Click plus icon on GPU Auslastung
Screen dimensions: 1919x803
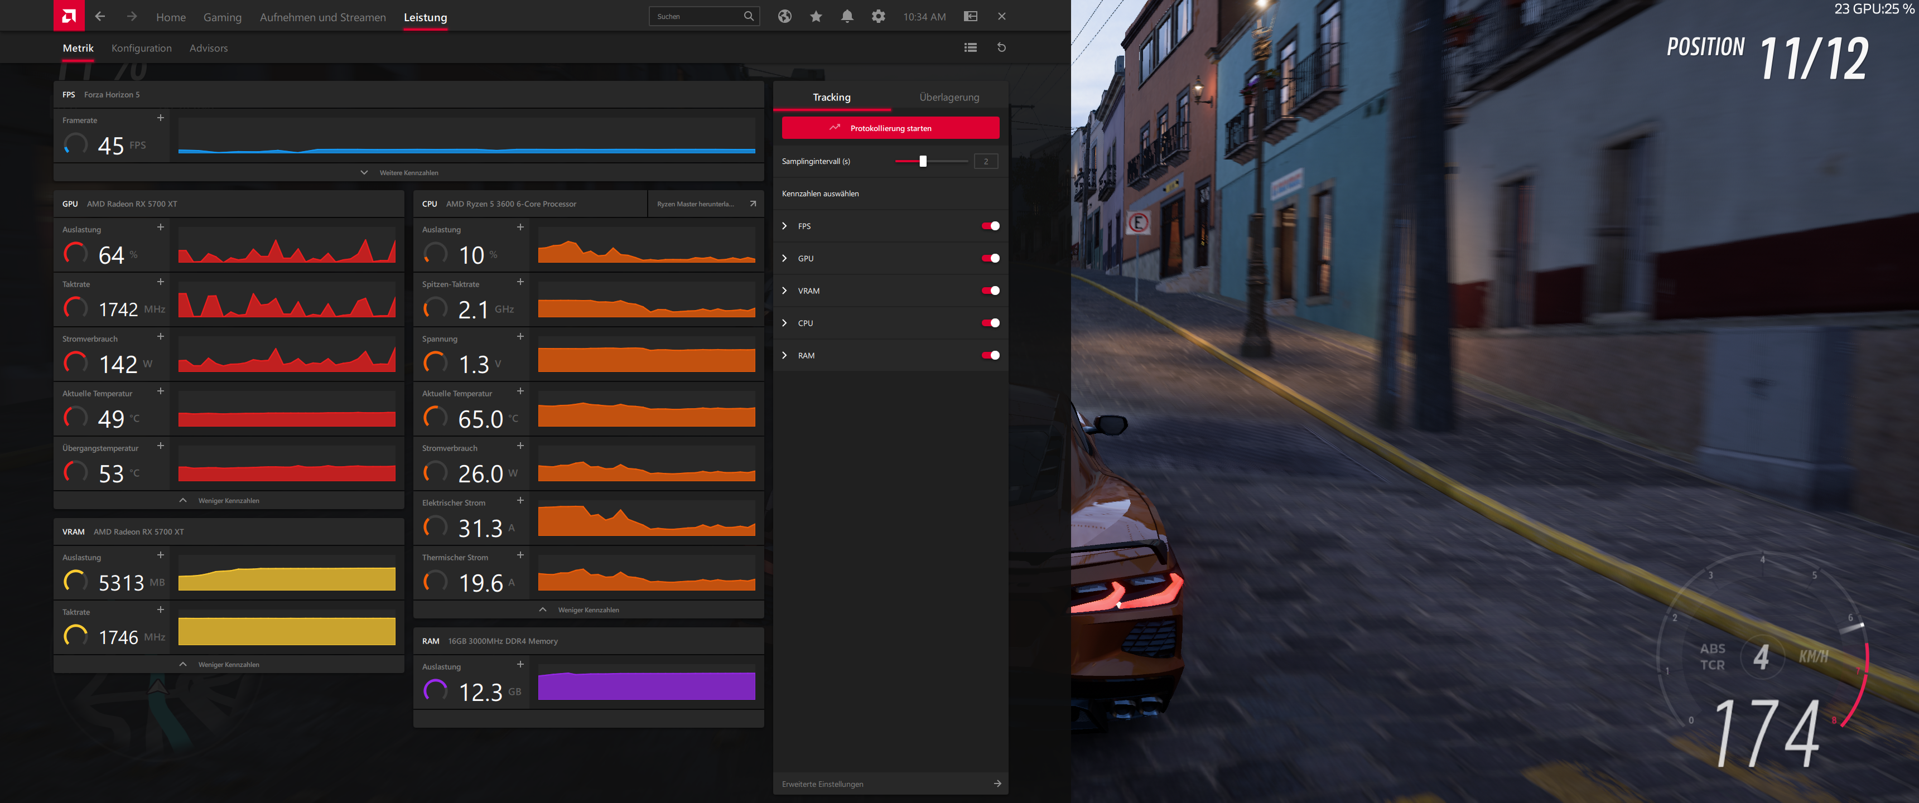[x=160, y=227]
